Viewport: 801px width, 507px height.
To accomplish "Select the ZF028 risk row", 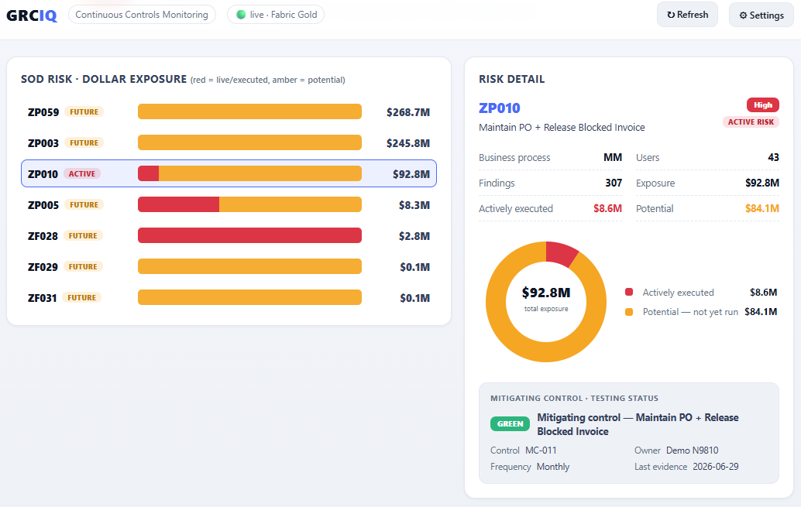I will tap(229, 236).
